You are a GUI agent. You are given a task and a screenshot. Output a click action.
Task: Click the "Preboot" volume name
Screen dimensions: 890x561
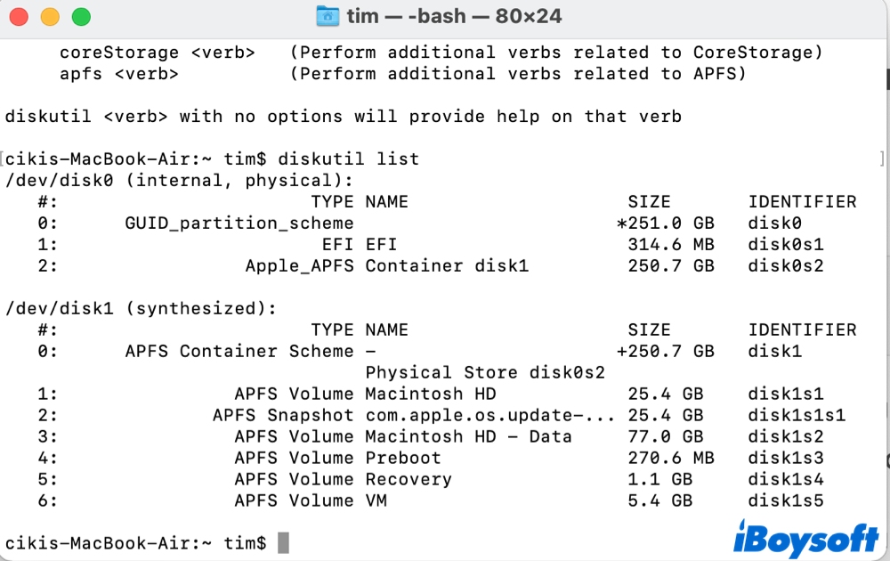402,458
